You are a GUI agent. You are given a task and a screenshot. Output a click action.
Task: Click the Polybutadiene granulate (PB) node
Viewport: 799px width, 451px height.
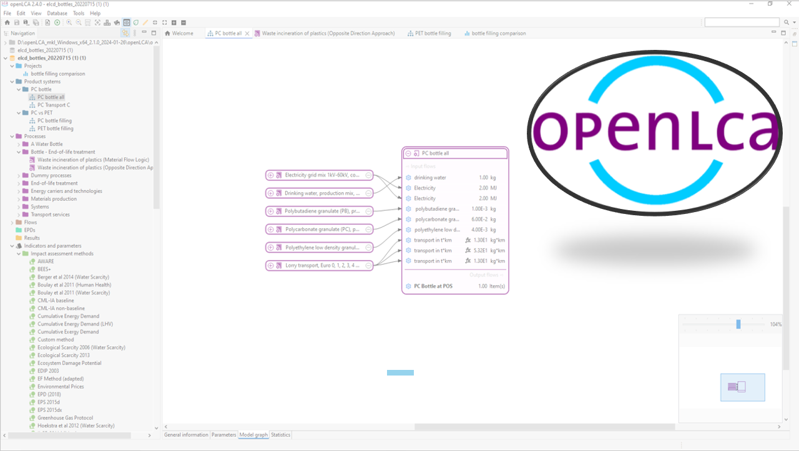tap(320, 211)
